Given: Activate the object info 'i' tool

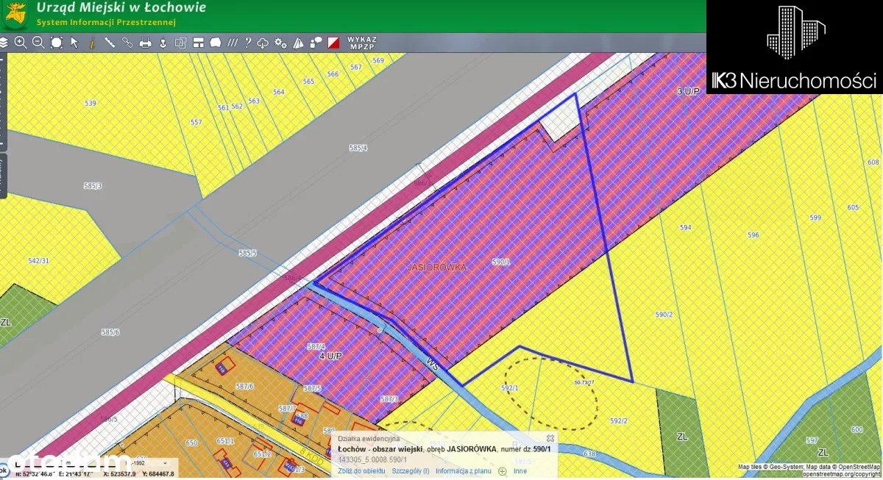Looking at the screenshot, I should click(x=92, y=43).
